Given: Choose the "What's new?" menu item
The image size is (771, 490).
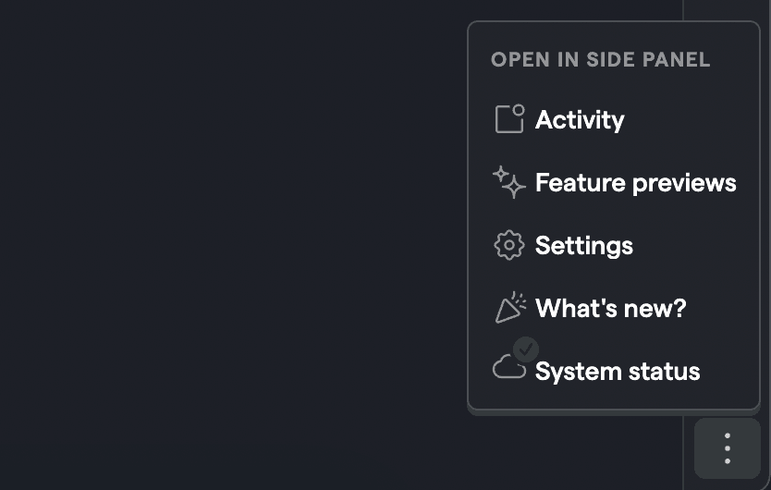Looking at the screenshot, I should tap(614, 308).
